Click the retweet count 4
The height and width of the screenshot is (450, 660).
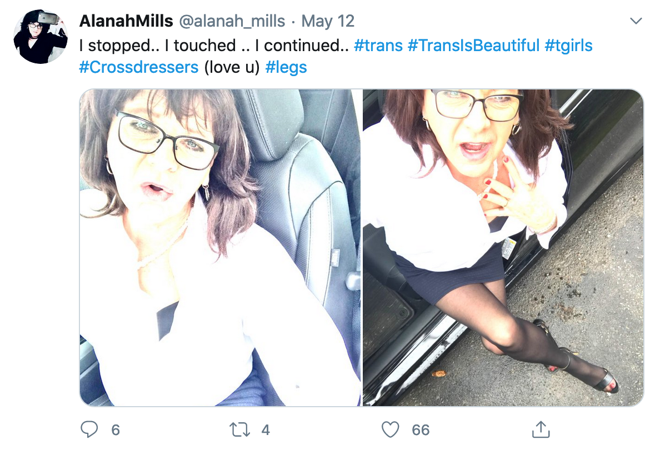(265, 430)
